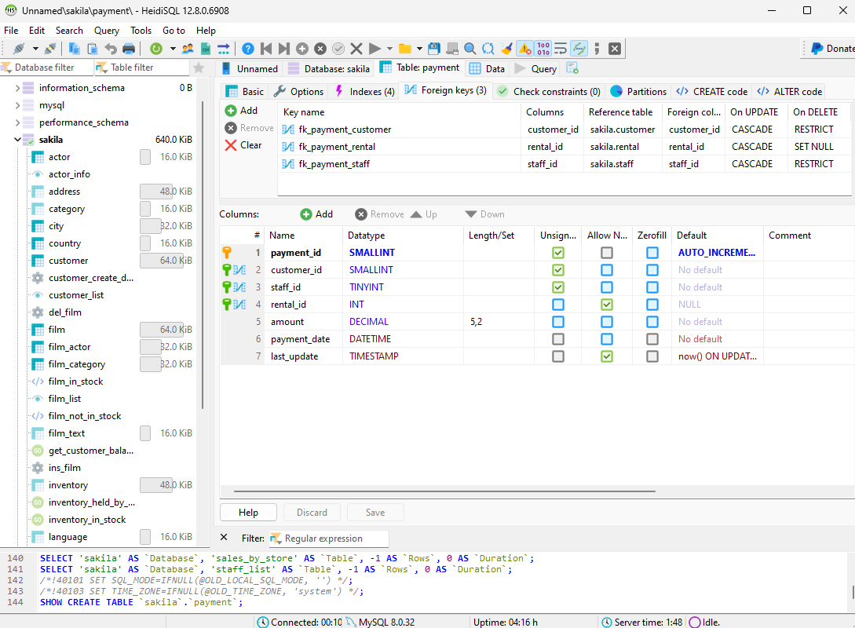The width and height of the screenshot is (855, 628).
Task: Select the fk_payment_rental key row
Action: (565, 147)
